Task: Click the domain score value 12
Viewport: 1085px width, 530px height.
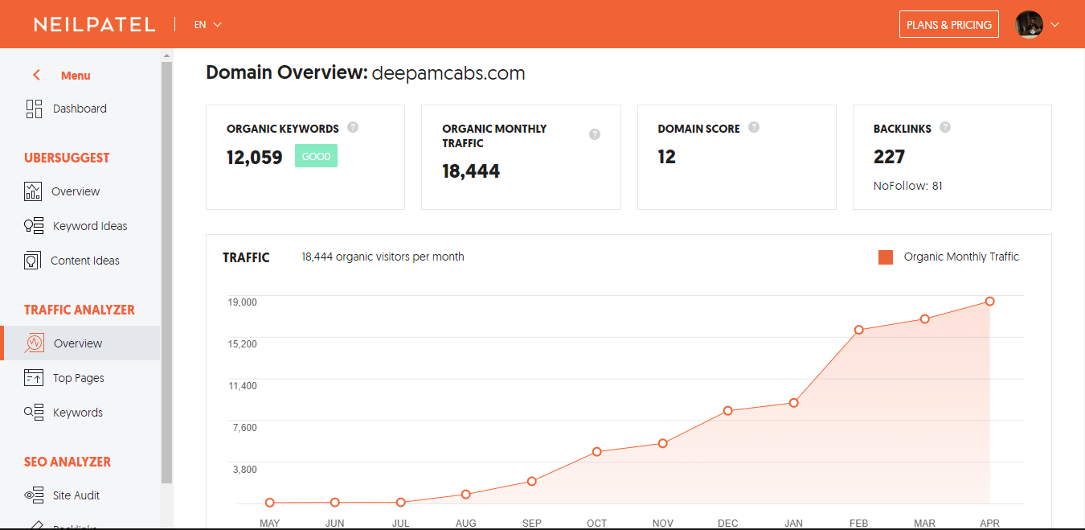Action: [x=667, y=157]
